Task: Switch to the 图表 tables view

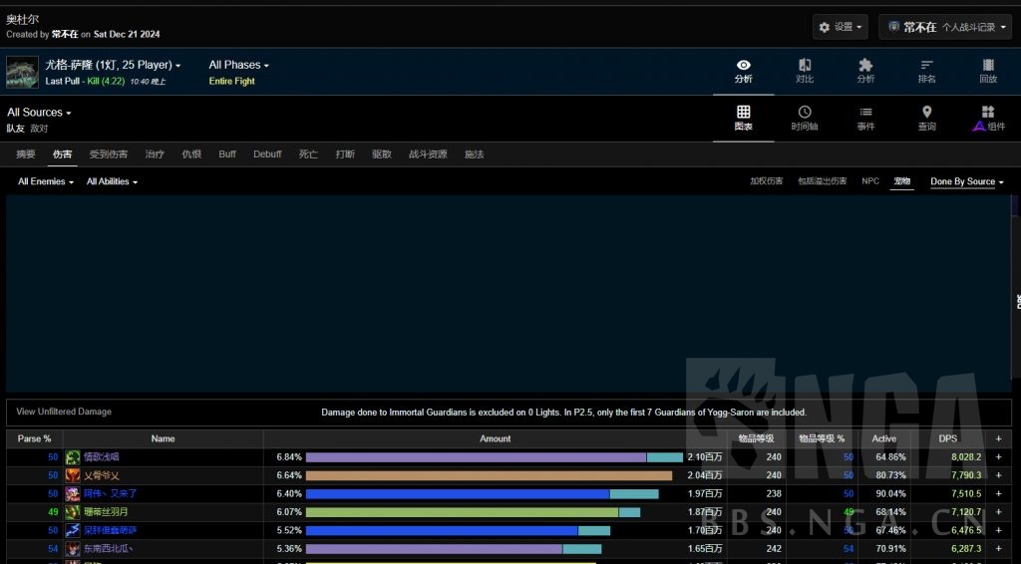Action: click(x=743, y=119)
